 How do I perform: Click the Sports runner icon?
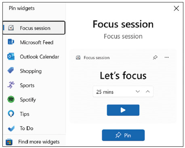pyautogui.click(x=11, y=85)
